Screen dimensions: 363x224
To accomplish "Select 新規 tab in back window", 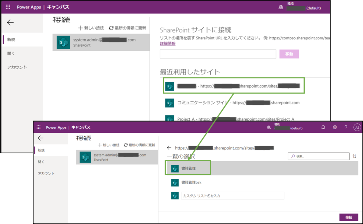I will (11, 39).
